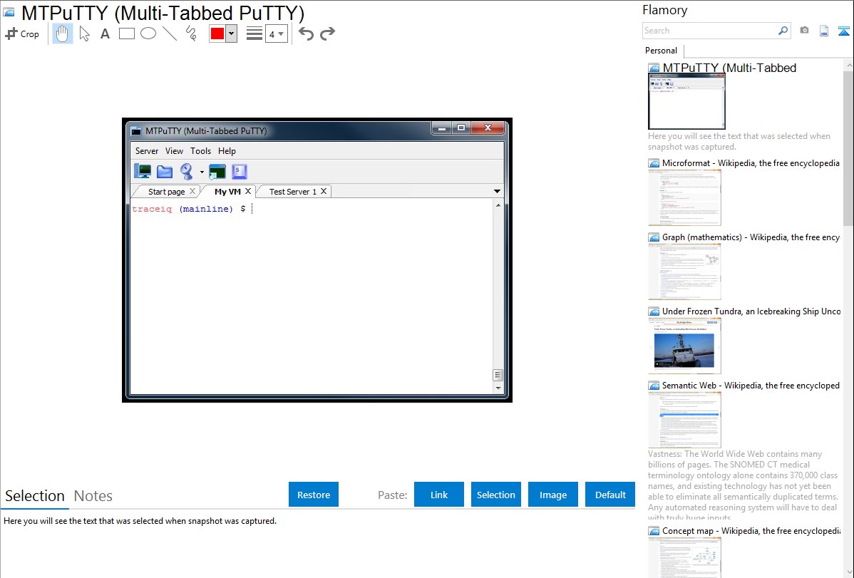
Task: Click the blue collapse panel icon
Action: pyautogui.click(x=843, y=31)
